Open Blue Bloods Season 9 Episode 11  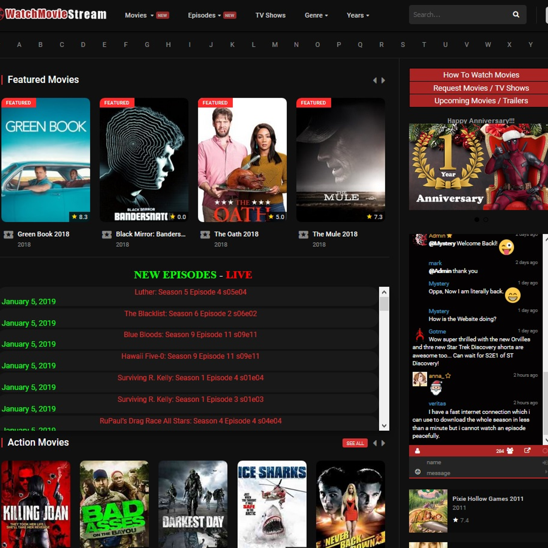point(190,334)
